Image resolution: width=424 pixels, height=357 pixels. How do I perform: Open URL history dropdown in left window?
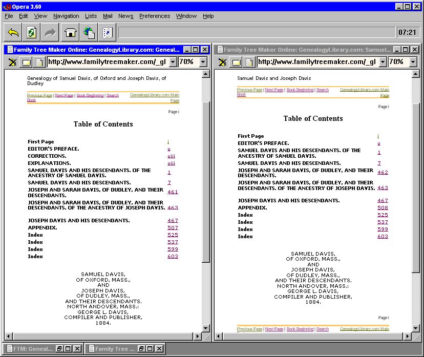(x=173, y=62)
